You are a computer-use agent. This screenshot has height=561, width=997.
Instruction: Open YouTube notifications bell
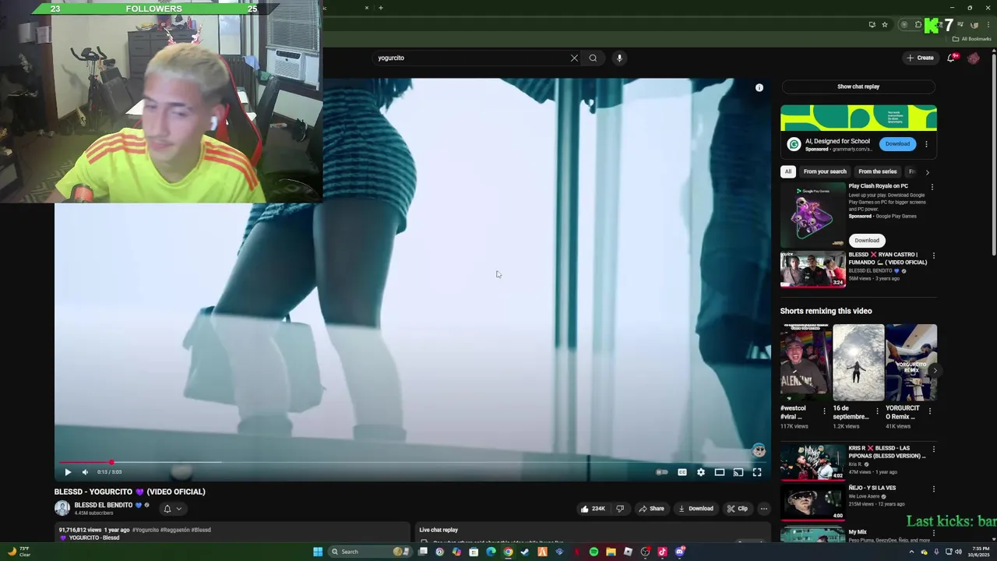point(951,58)
